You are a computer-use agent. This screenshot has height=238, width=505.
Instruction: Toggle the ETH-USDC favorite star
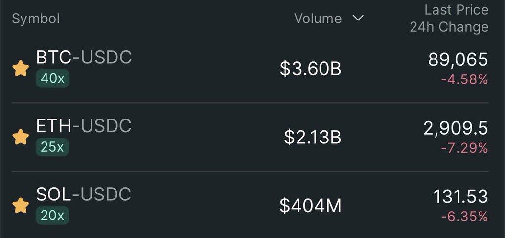[21, 137]
